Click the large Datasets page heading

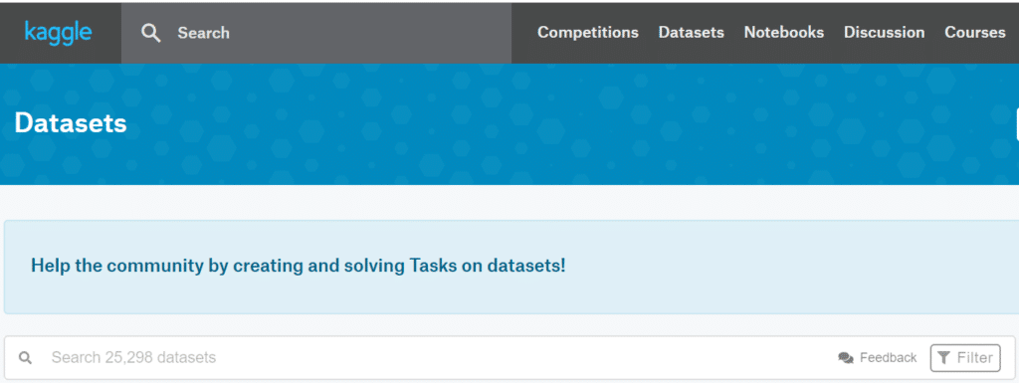[x=71, y=122]
